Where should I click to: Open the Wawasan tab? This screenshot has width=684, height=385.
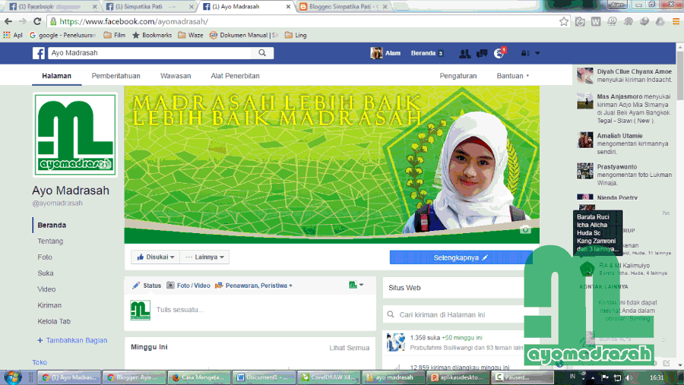(176, 76)
